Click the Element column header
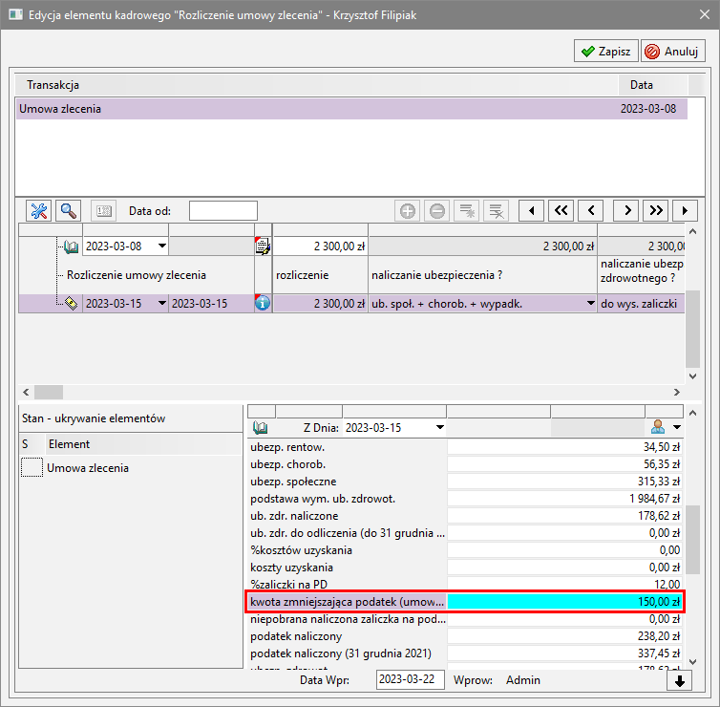Viewport: 720px width, 707px height. click(143, 444)
